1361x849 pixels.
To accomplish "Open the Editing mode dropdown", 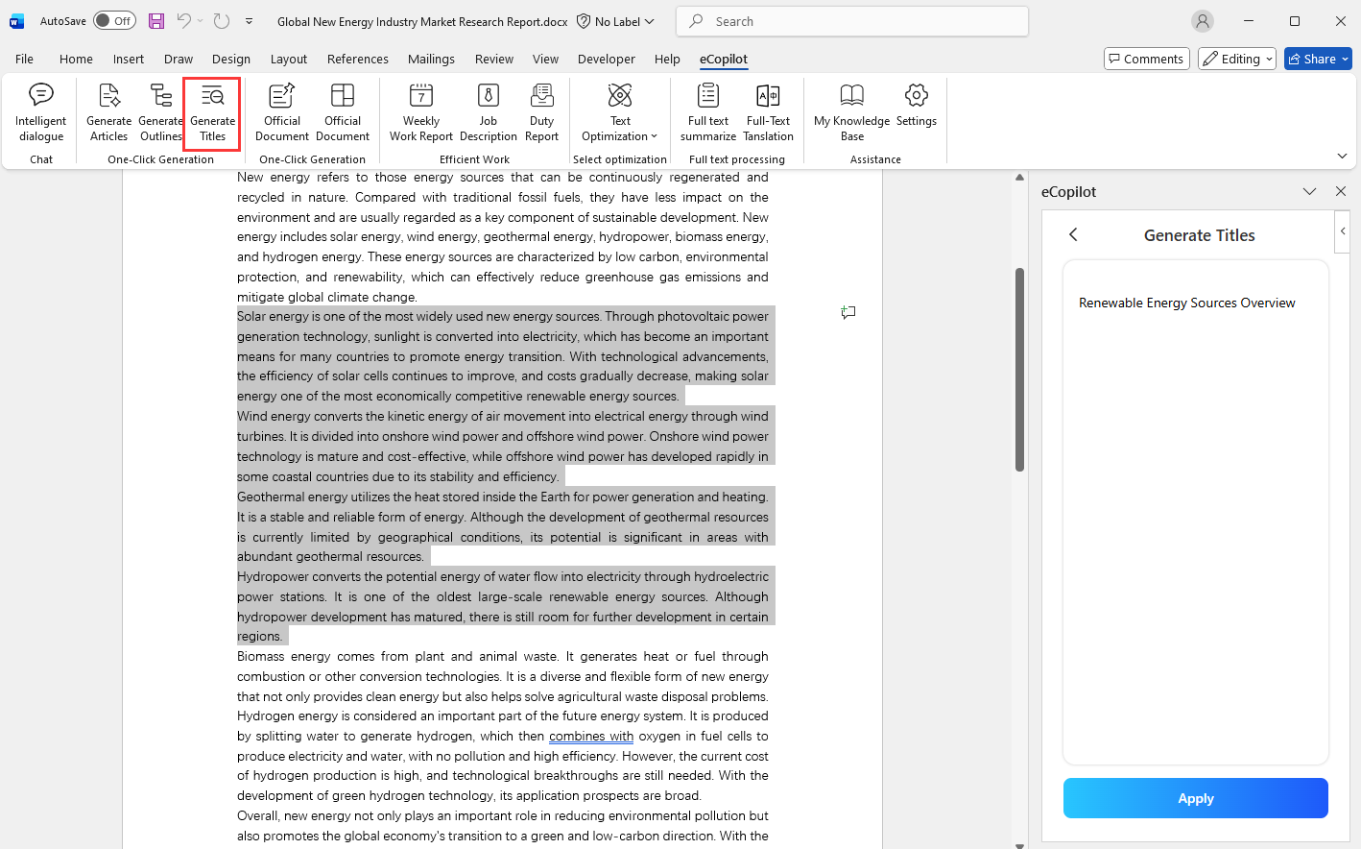I will [1237, 59].
